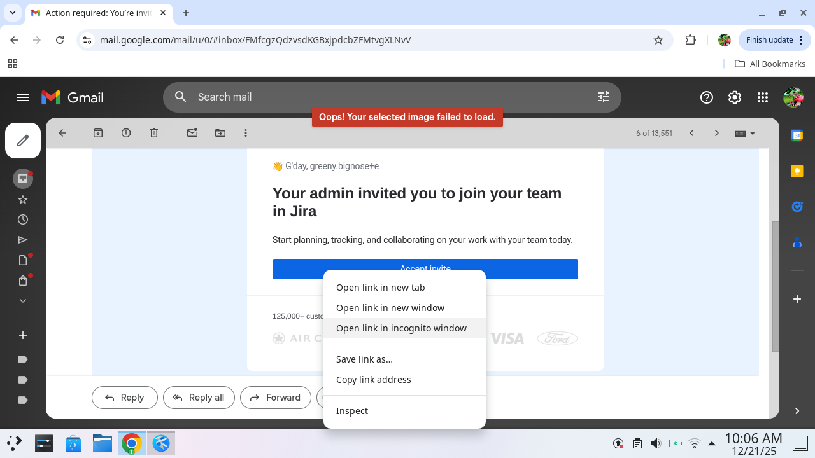Open Contacts side panel
Screen dimensions: 815x458
pyautogui.click(x=797, y=242)
